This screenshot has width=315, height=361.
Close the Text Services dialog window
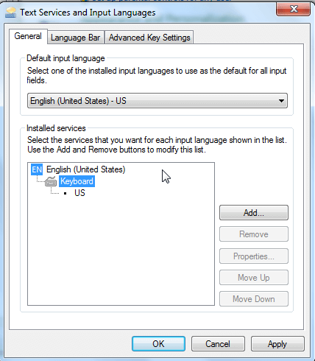[293, 9]
